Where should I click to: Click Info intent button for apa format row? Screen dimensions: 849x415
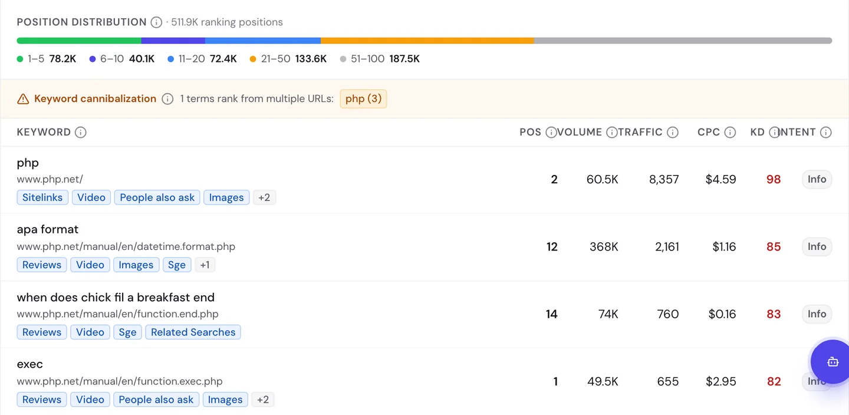click(817, 246)
